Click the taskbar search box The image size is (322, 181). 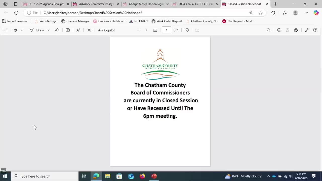coord(45,176)
